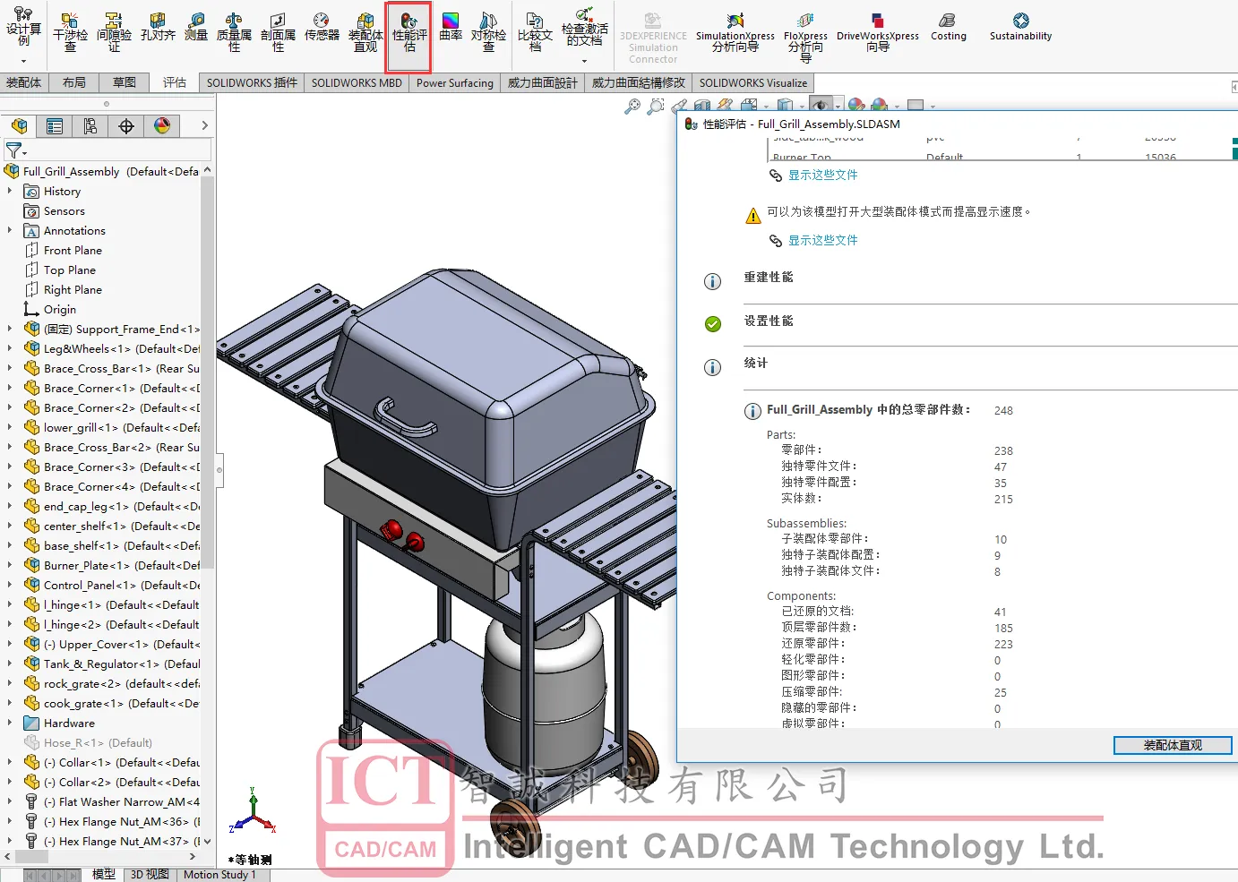1238x882 pixels.
Task: Click the first 显示这些文件 link
Action: pos(822,176)
